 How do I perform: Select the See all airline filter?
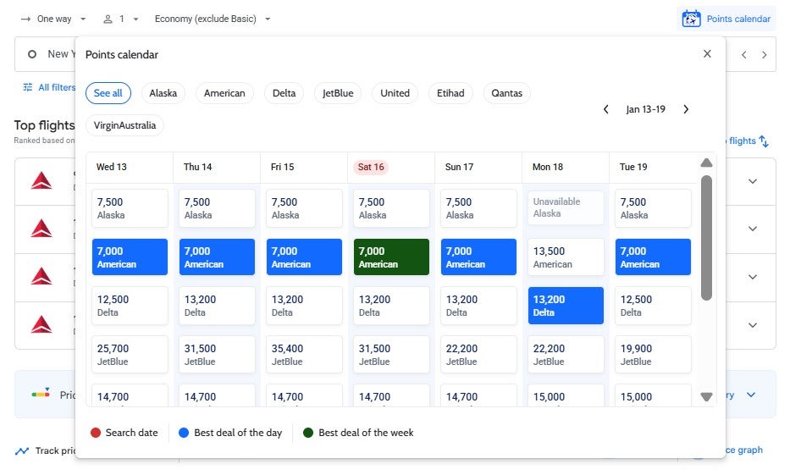tap(108, 93)
